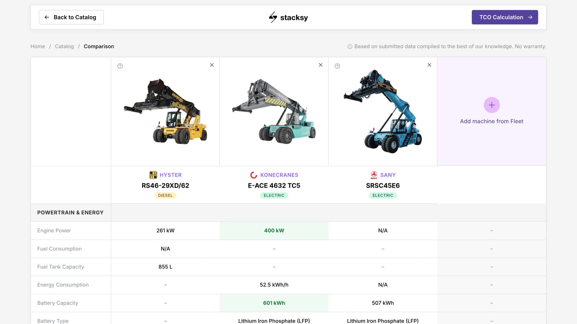Click the Sany Engine Power N/A cell
This screenshot has width=577, height=324.
(x=383, y=230)
